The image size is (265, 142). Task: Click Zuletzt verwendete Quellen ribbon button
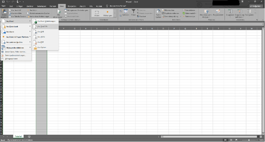point(38,13)
